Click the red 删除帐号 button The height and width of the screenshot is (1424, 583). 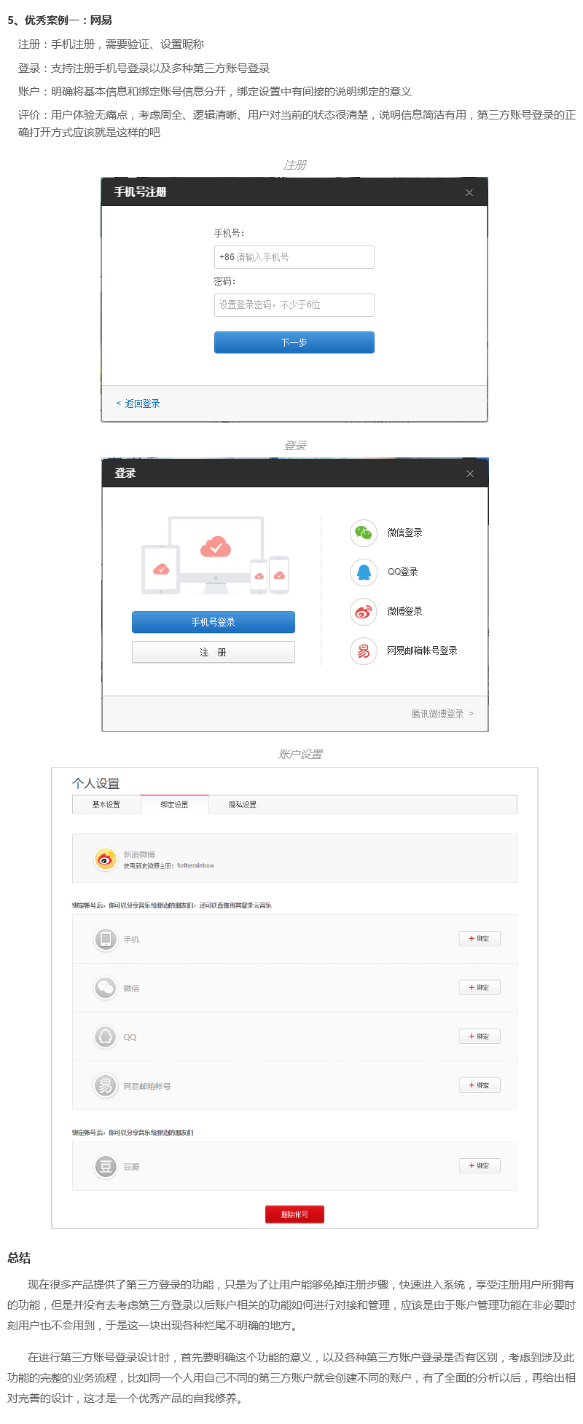pyautogui.click(x=294, y=1214)
